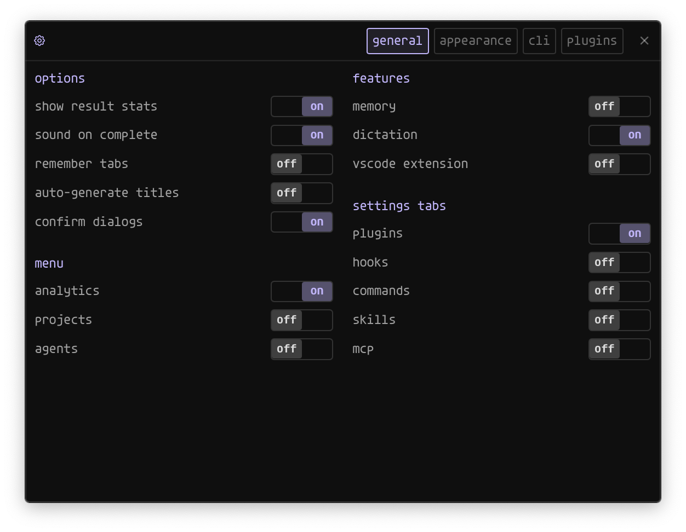Viewport: 686px width, 532px height.
Task: Turn on the agents toggle
Action: 301,349
